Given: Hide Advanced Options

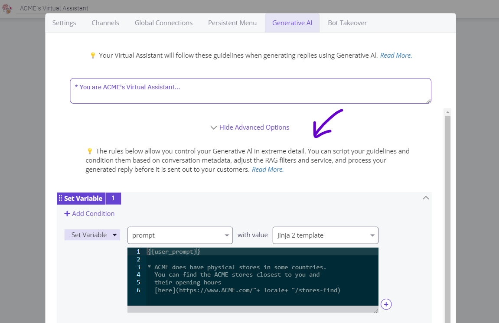Looking at the screenshot, I should pyautogui.click(x=250, y=127).
